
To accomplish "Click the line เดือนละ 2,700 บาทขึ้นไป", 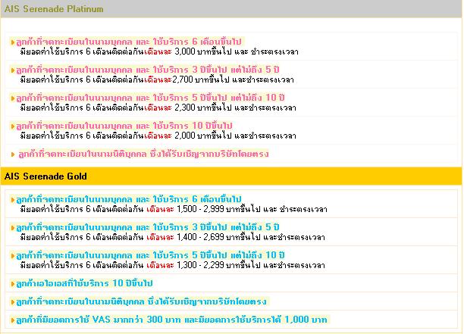I will (x=157, y=80).
